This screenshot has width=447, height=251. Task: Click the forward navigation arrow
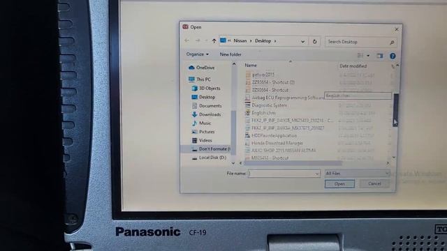tap(198, 40)
